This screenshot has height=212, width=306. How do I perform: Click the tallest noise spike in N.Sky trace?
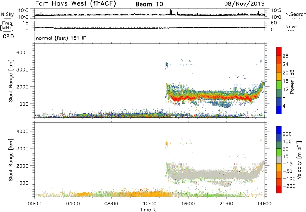170,12
